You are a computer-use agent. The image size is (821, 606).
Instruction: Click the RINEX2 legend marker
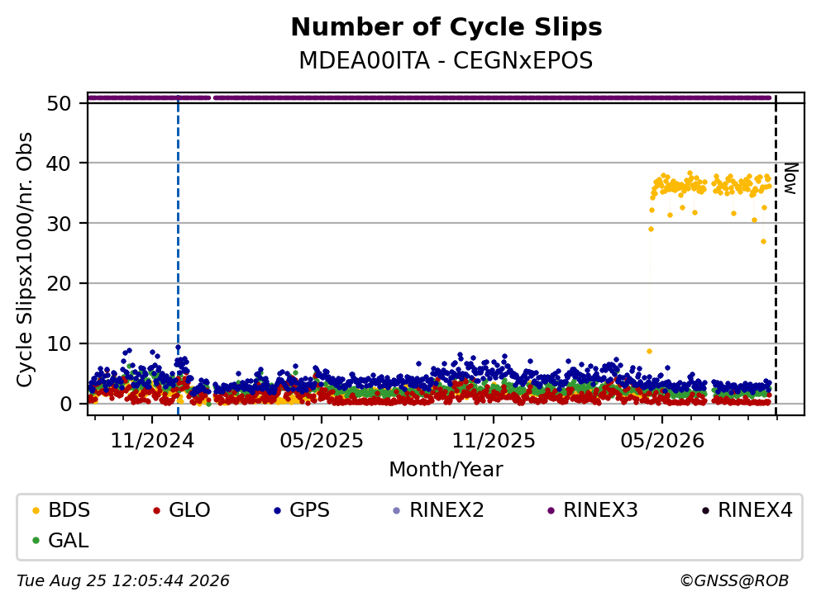tap(396, 510)
